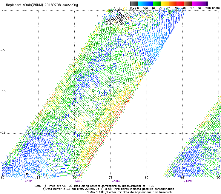
Task: Click the red 30-35 knots legend segment
Action: [180, 4]
